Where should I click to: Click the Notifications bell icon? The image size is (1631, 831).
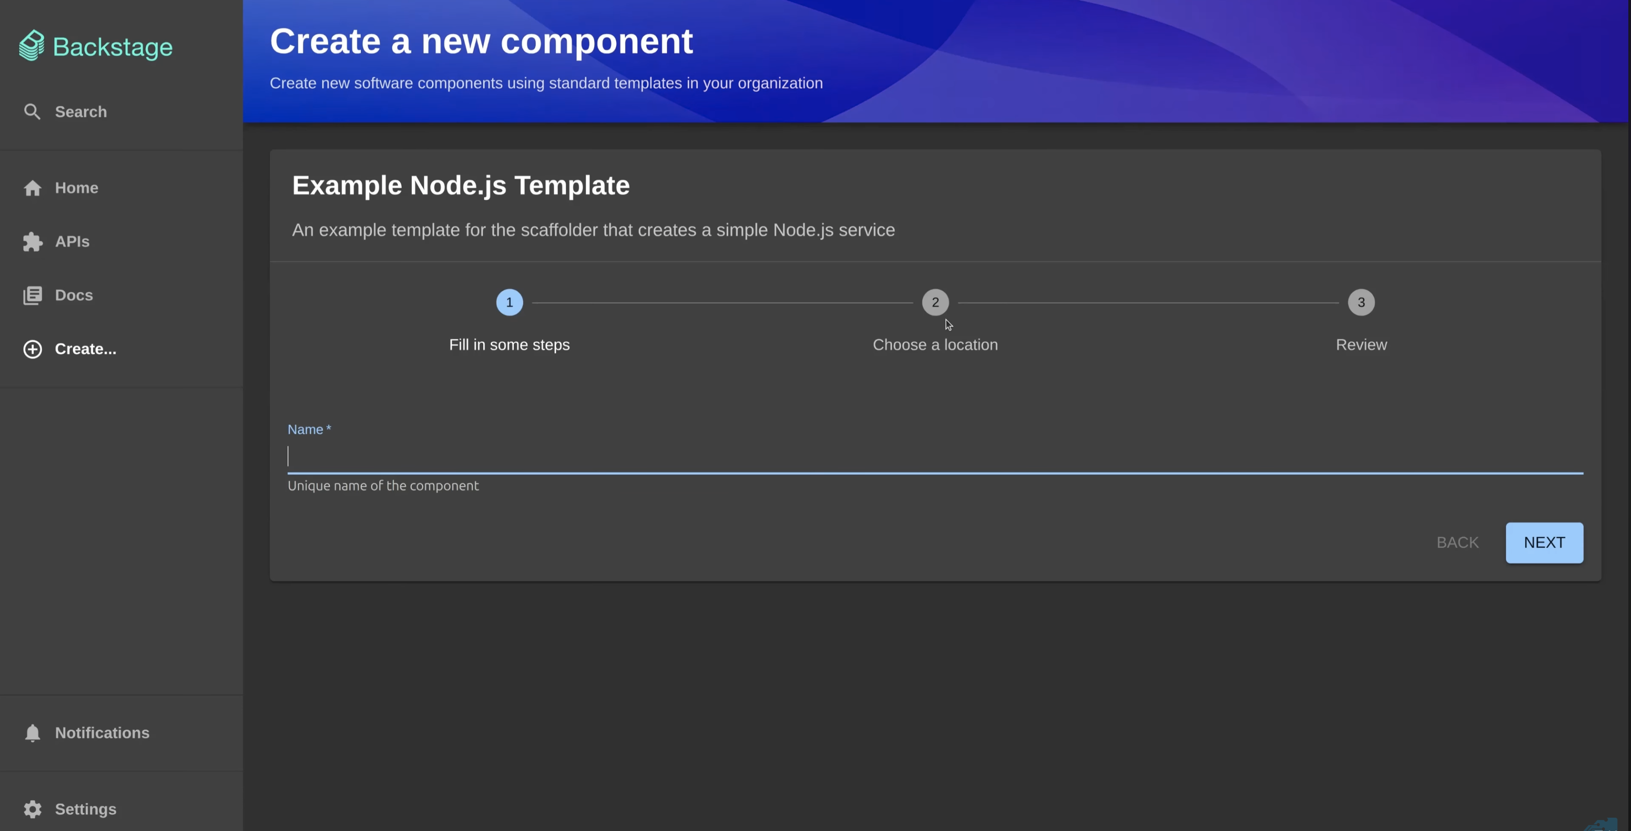click(32, 733)
